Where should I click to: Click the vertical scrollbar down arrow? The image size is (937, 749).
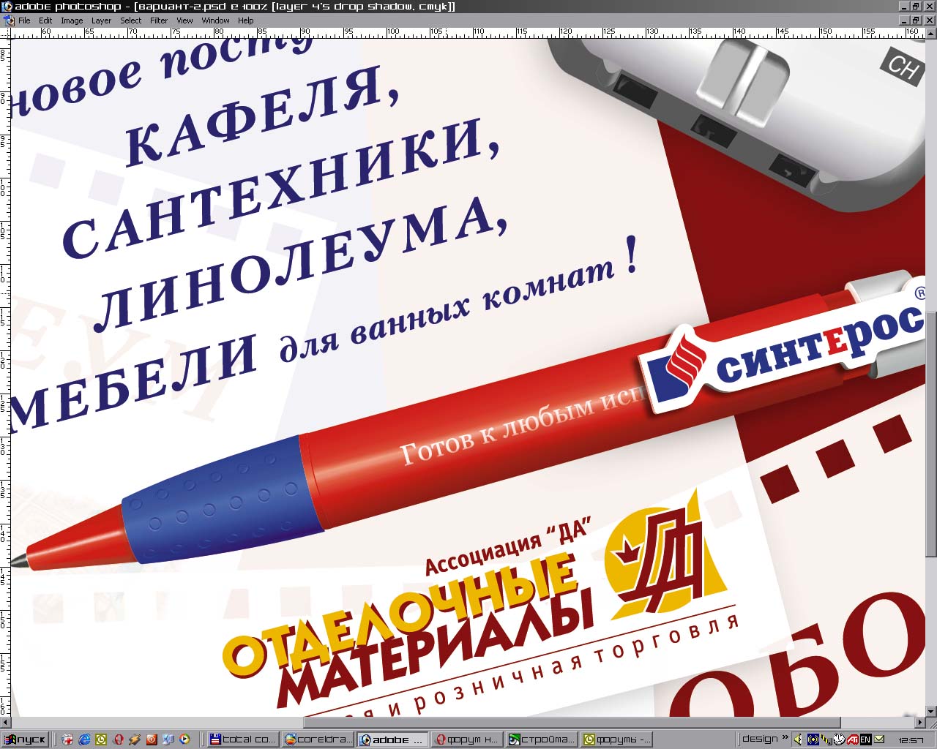(x=931, y=711)
